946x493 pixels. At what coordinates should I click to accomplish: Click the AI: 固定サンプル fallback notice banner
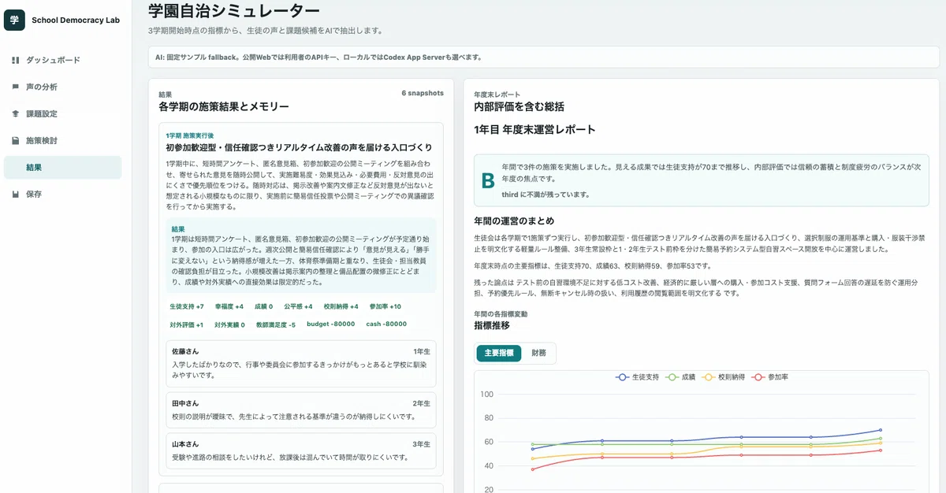point(542,57)
